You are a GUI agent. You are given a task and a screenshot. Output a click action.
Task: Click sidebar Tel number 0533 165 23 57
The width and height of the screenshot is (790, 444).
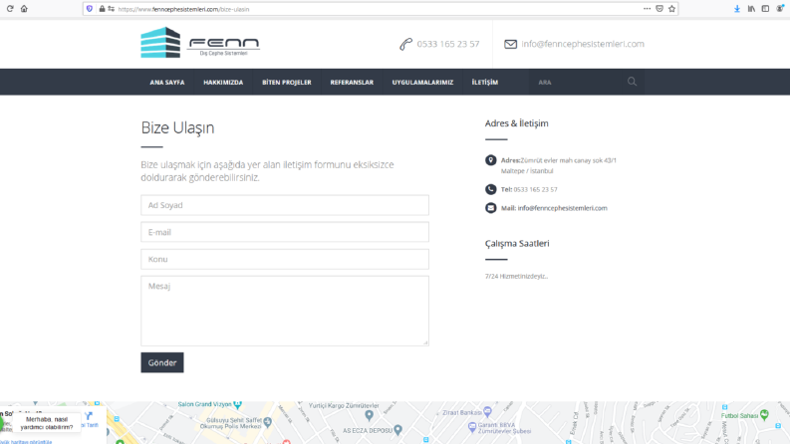535,189
